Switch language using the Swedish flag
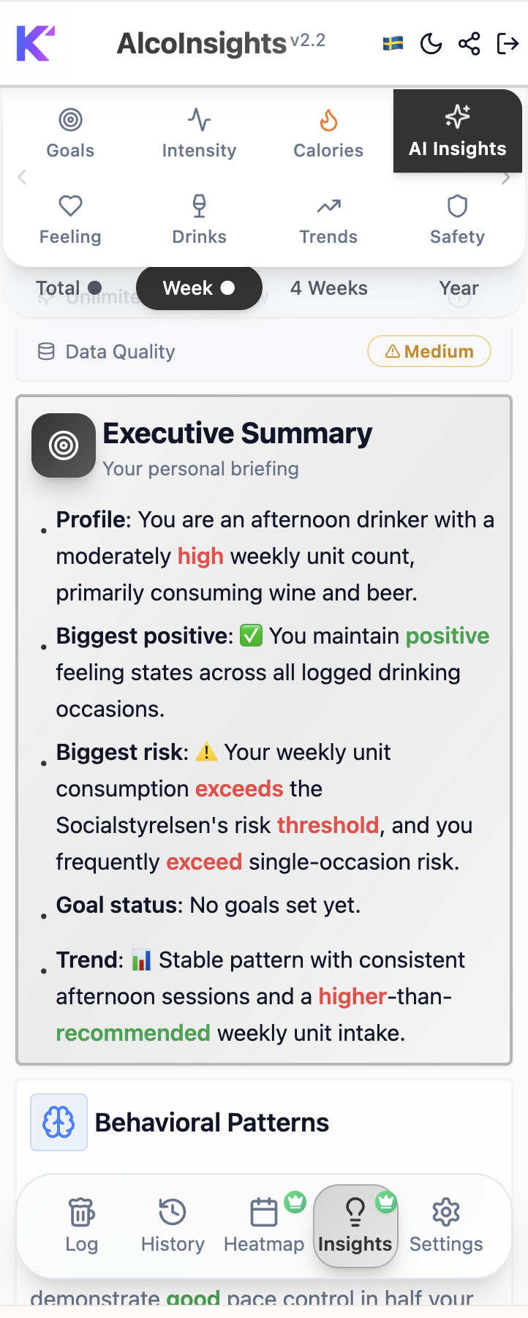The image size is (528, 1318). pyautogui.click(x=393, y=43)
